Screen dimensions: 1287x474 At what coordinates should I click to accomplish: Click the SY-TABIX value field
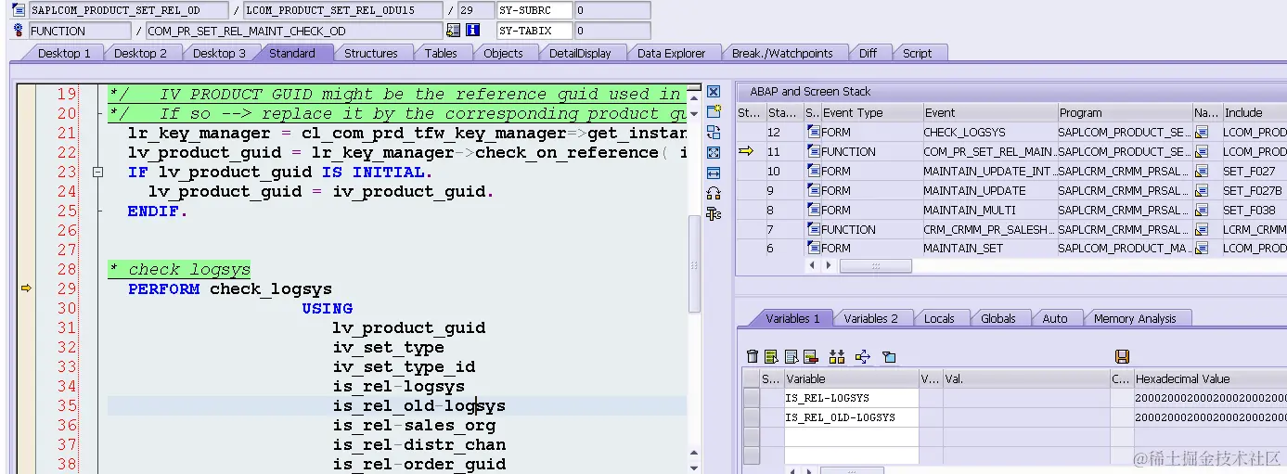611,31
